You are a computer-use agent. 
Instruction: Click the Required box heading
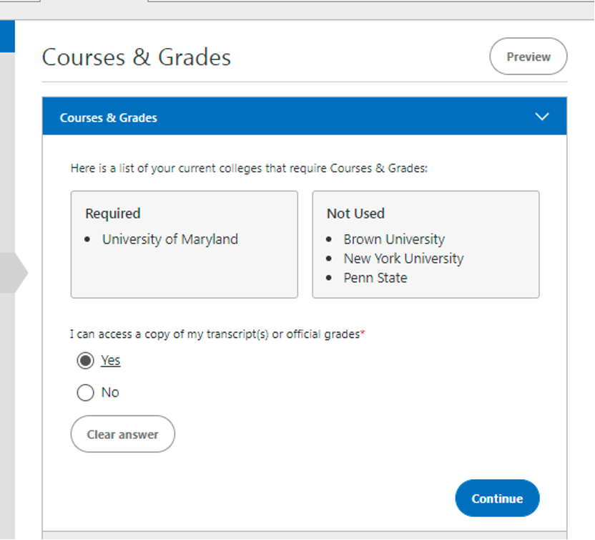point(113,213)
